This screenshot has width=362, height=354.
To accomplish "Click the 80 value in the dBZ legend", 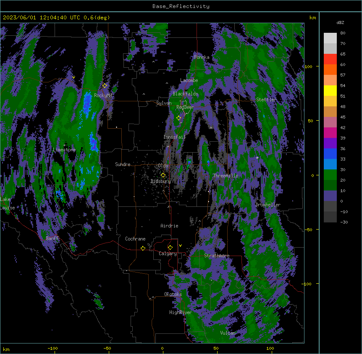I will coord(343,33).
